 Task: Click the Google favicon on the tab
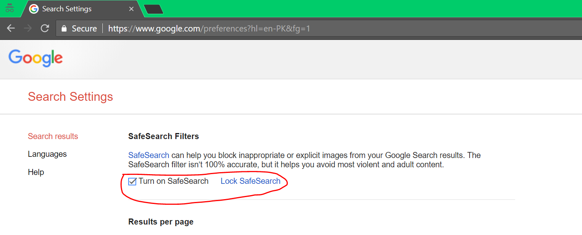[34, 9]
